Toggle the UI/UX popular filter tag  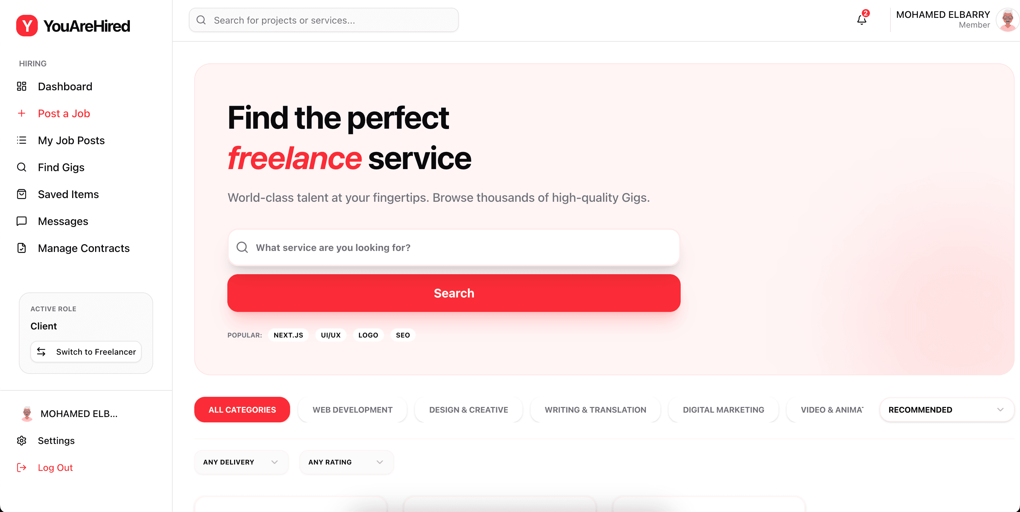tap(331, 335)
